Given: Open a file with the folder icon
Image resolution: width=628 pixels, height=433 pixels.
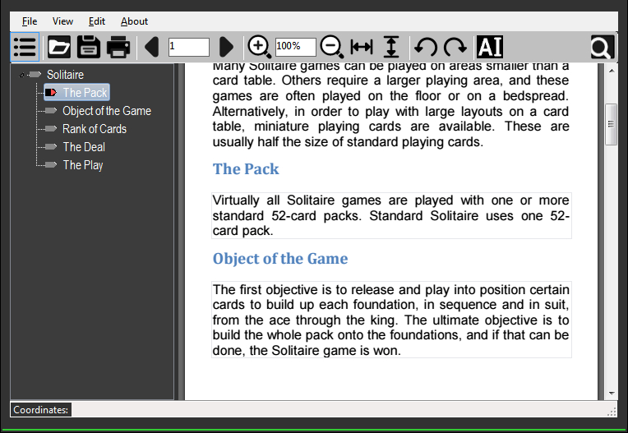Looking at the screenshot, I should pos(59,47).
